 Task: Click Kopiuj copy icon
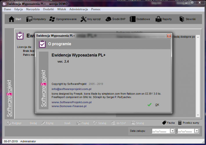[x=79, y=123]
